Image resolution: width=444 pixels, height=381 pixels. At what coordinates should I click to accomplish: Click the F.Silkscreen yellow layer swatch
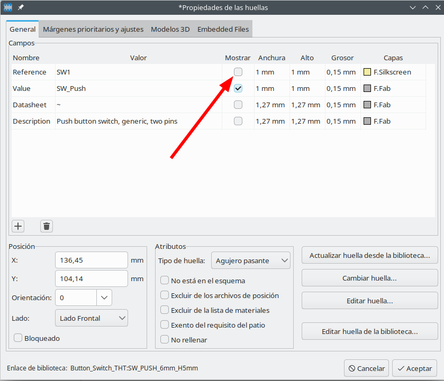coord(367,72)
